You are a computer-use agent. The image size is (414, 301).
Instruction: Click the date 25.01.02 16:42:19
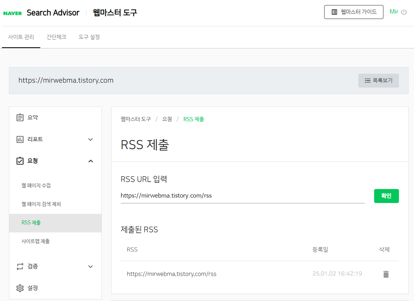(337, 273)
